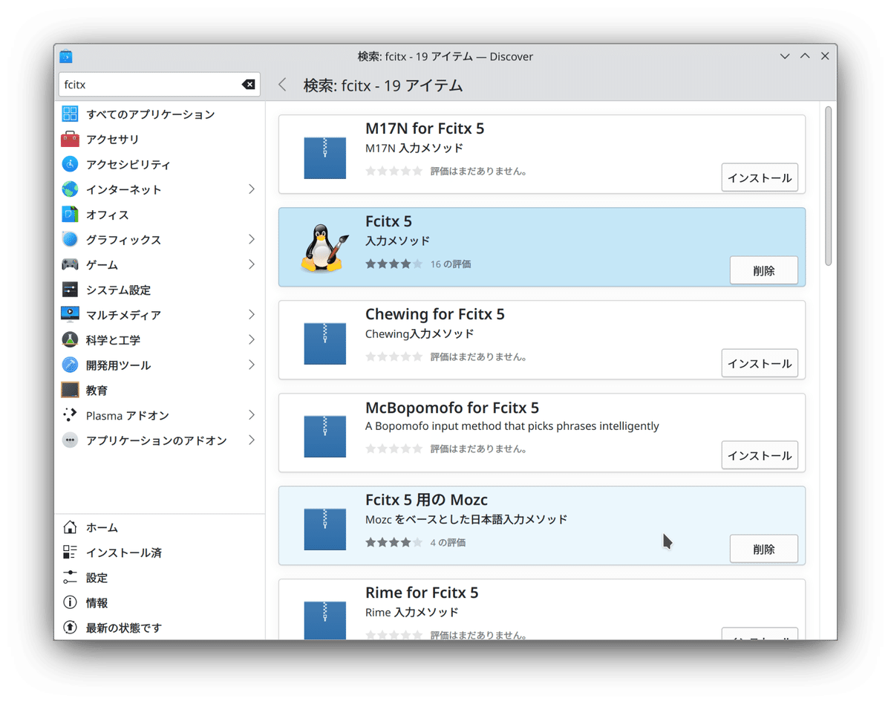Click the results list vertical scrollbar
891x704 pixels.
[829, 186]
